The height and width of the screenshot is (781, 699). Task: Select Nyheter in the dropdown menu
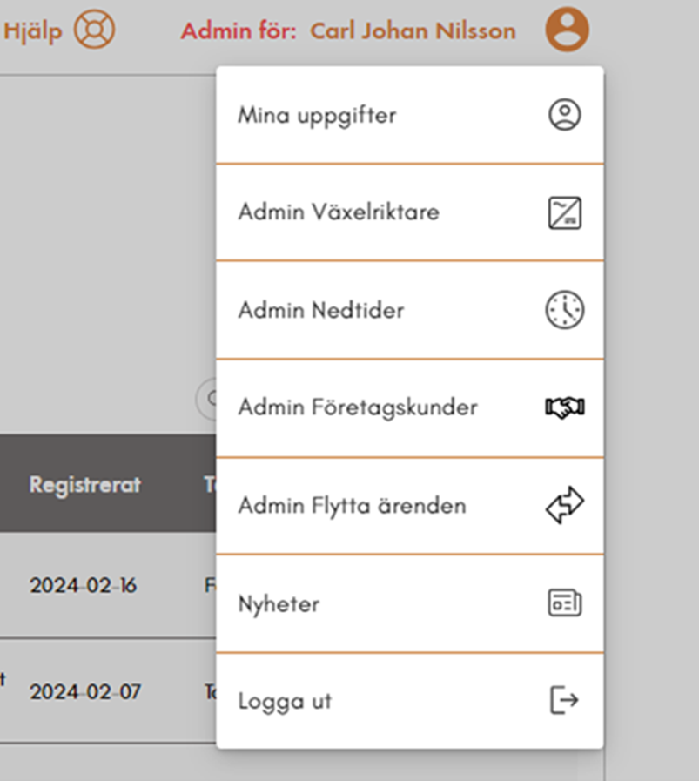click(279, 604)
